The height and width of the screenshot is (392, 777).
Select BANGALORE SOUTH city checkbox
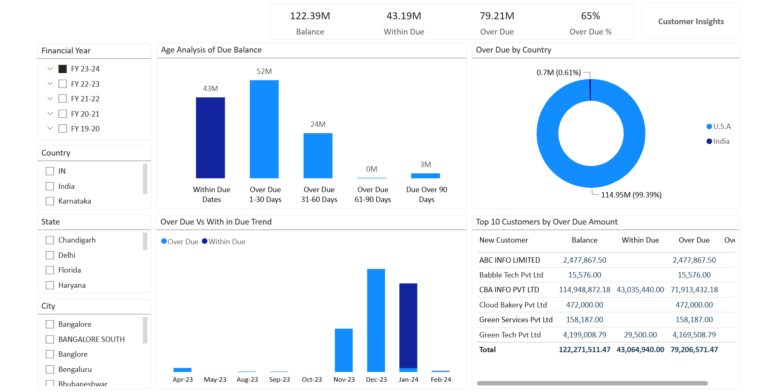click(50, 339)
